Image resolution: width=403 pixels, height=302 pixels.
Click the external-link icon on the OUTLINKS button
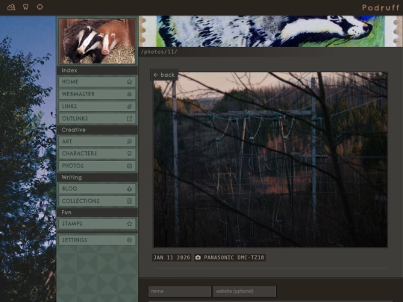[129, 119]
